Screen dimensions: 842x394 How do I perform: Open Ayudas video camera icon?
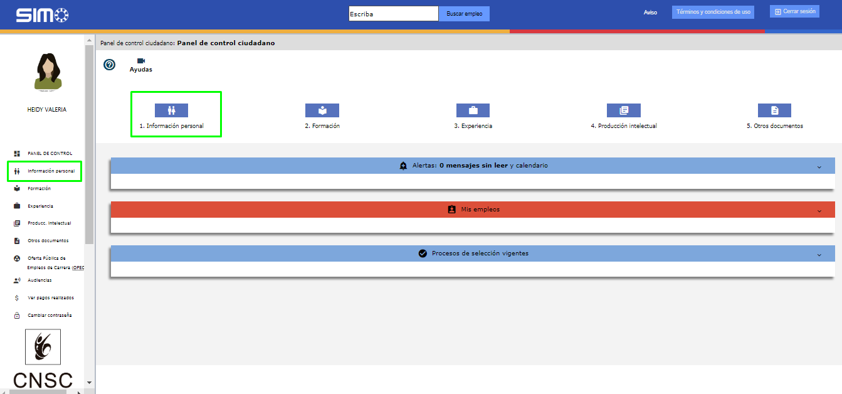point(140,61)
